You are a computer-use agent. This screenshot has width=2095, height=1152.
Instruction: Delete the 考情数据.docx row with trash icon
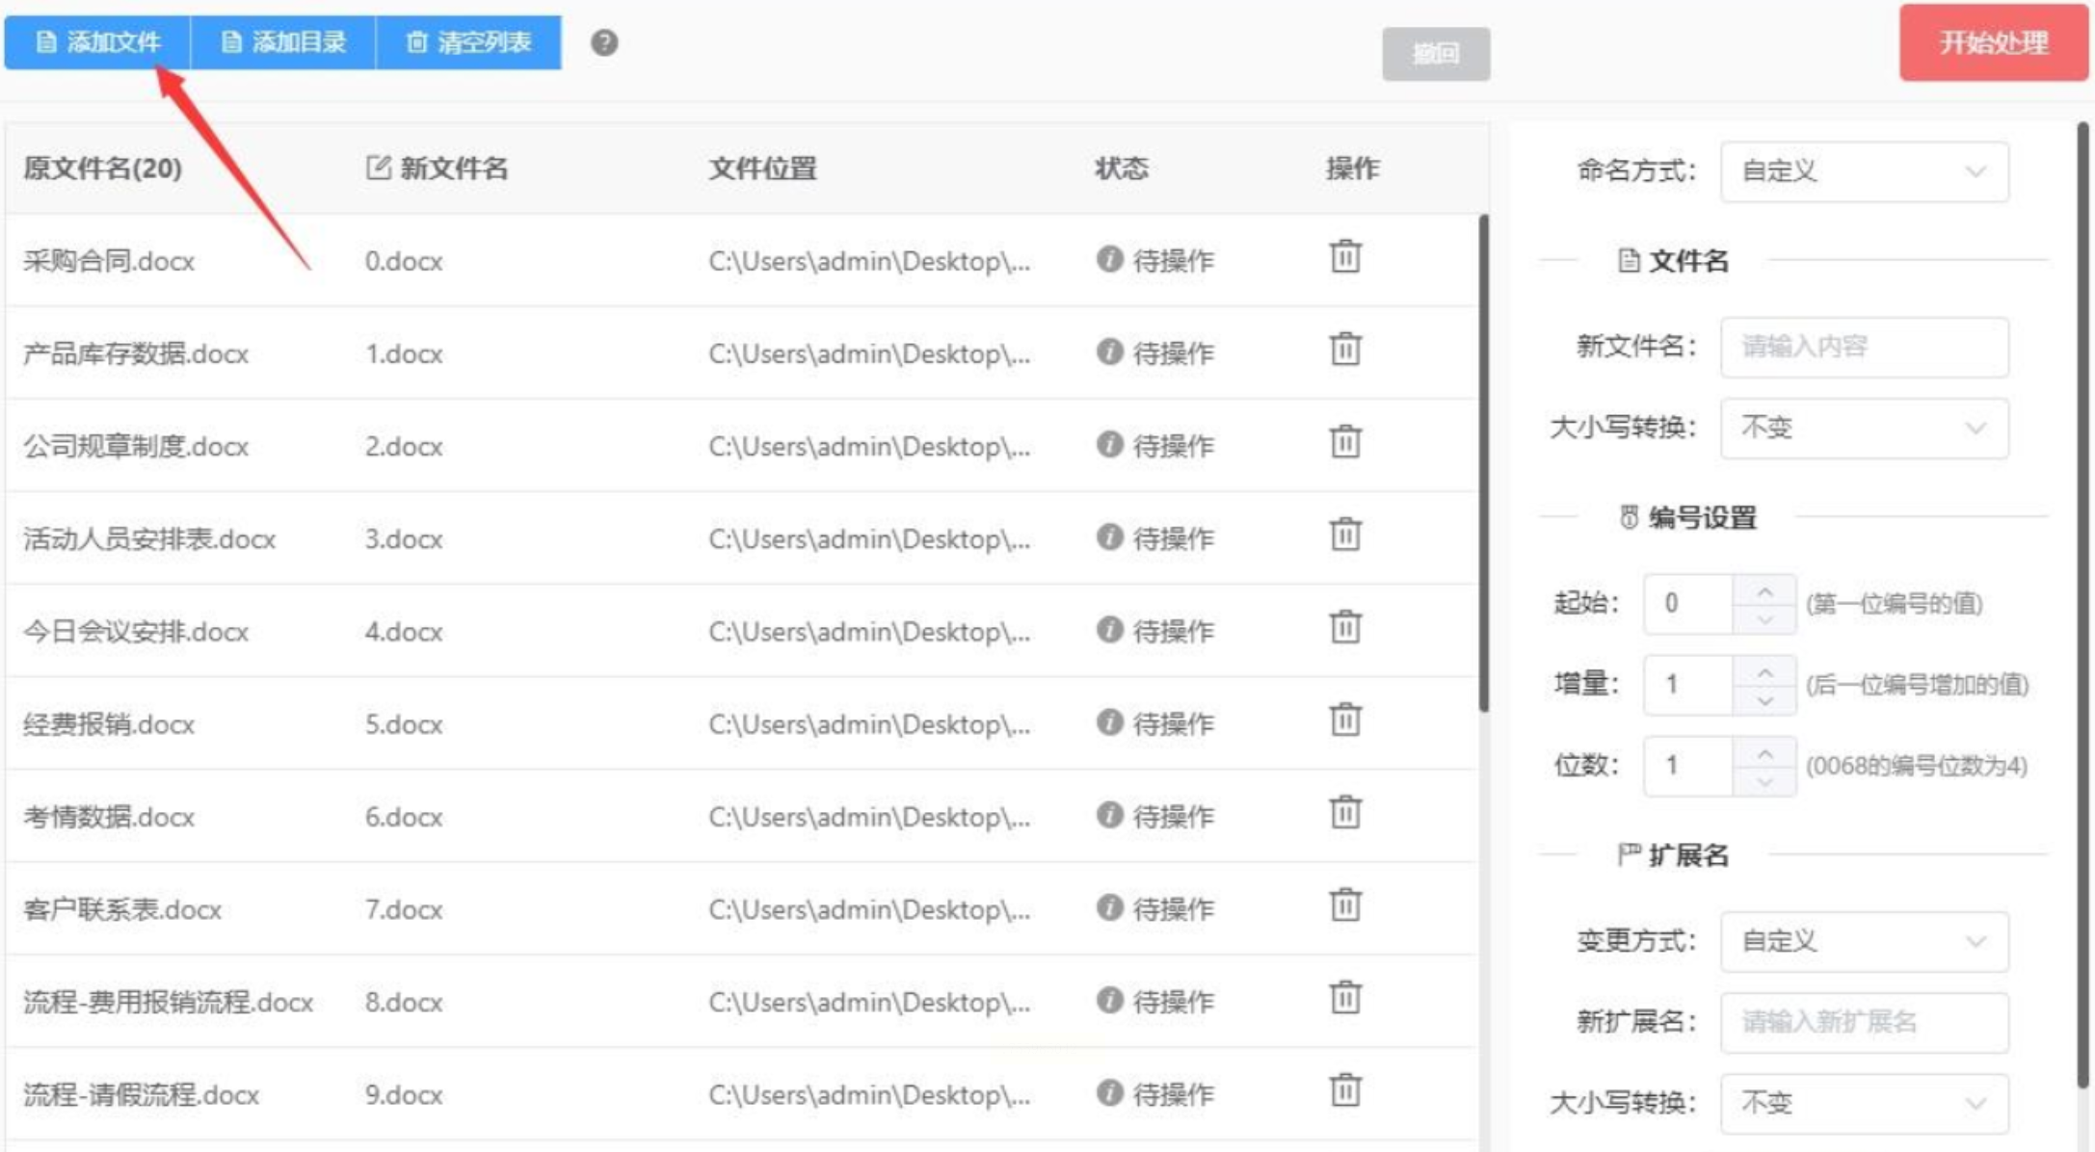(x=1345, y=813)
